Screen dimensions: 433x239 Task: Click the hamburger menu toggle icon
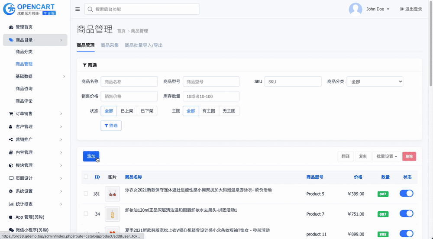(78, 9)
